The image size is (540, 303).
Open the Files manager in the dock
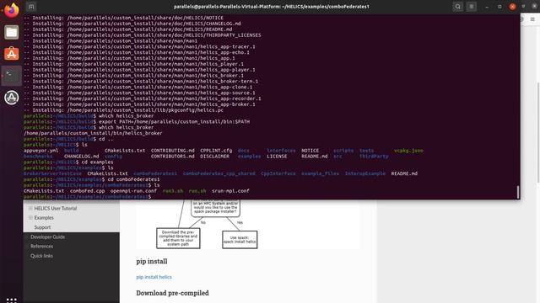click(x=11, y=32)
